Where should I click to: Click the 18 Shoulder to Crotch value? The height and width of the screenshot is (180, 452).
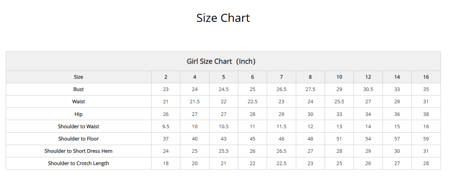(166, 163)
